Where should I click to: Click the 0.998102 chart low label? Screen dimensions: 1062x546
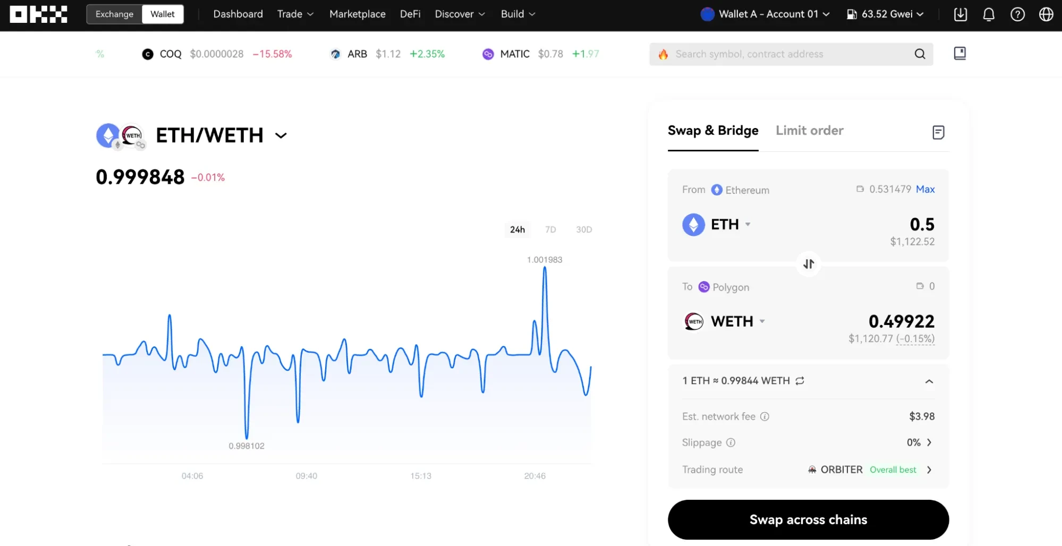247,446
